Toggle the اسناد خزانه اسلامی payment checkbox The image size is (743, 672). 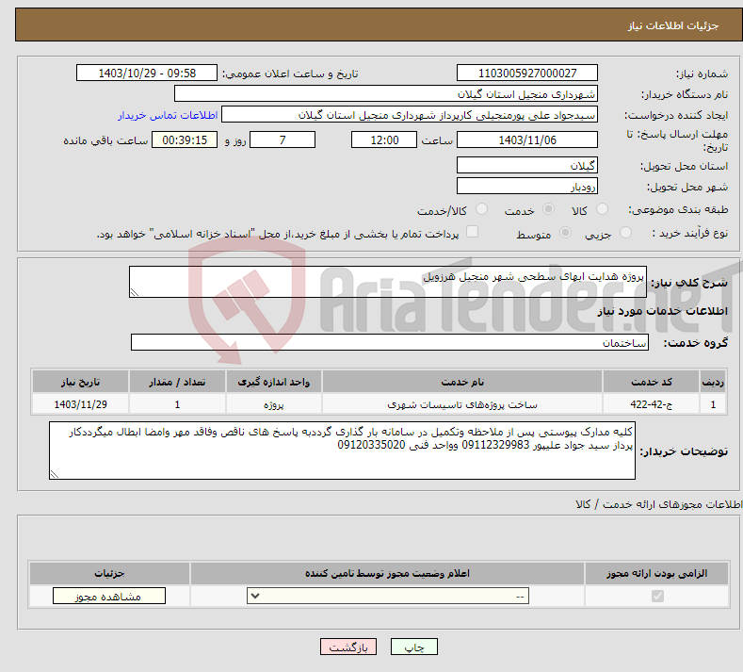[473, 232]
